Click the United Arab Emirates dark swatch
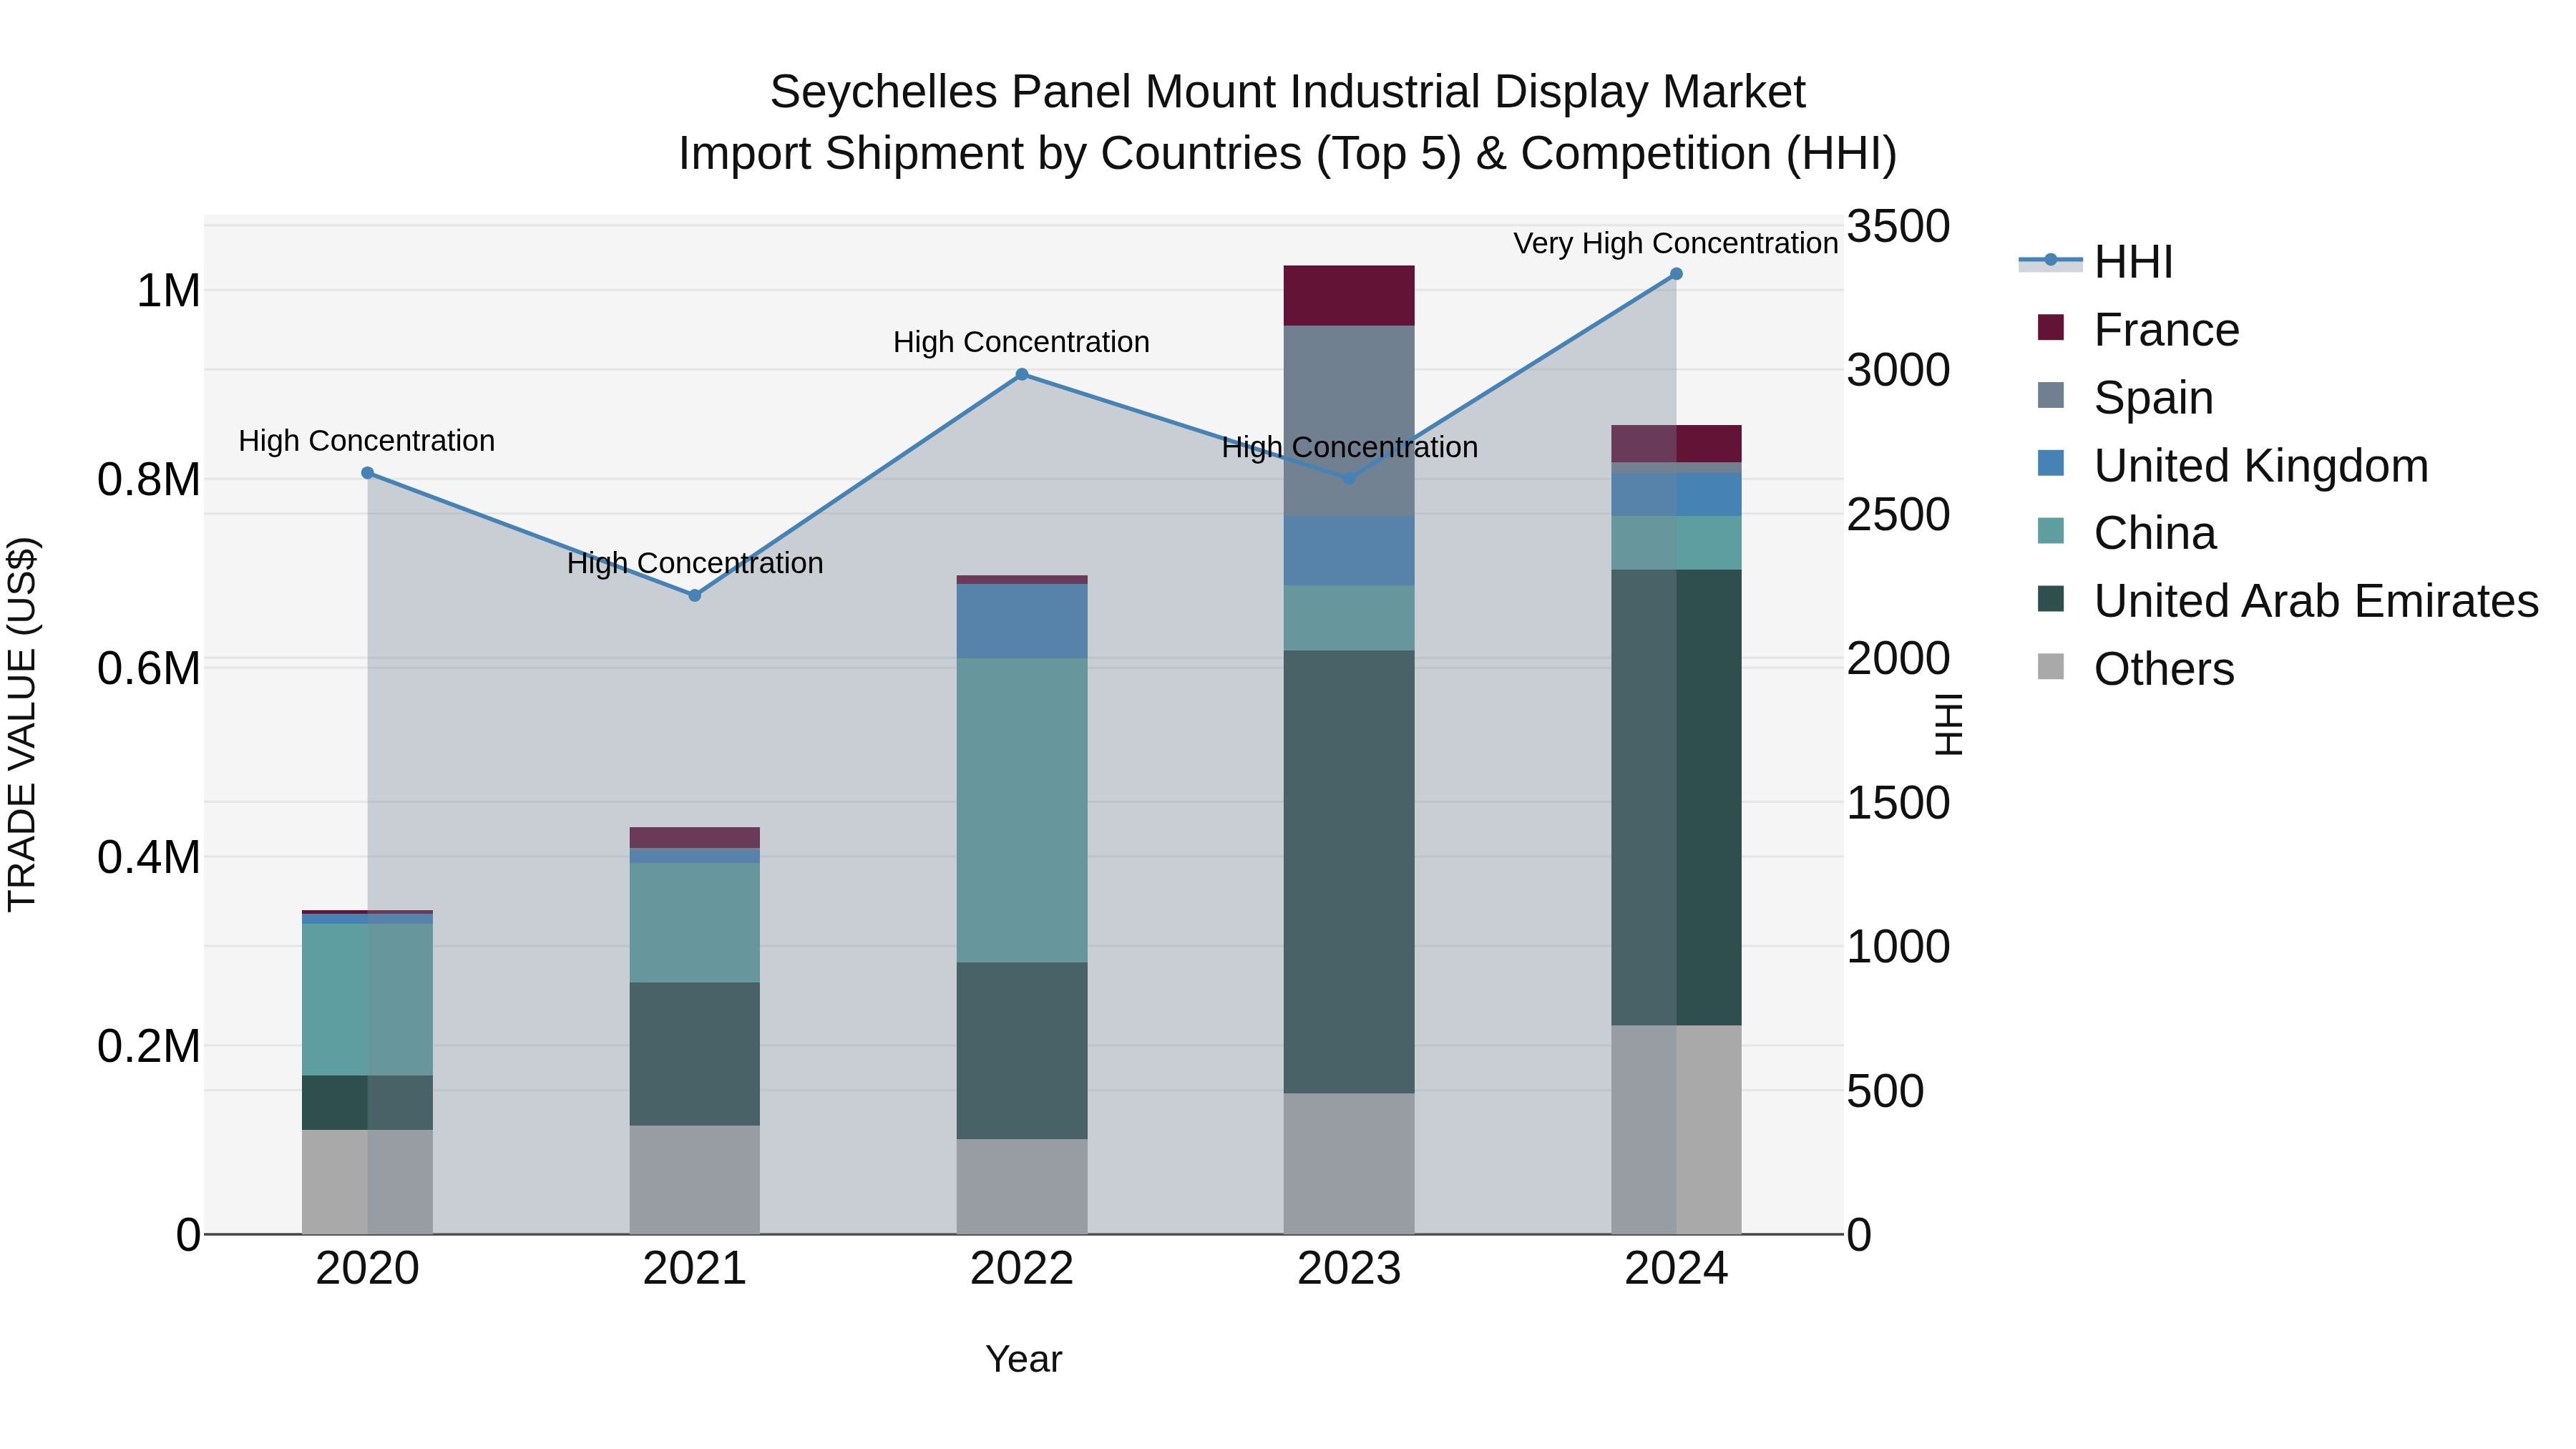The height and width of the screenshot is (1449, 2576). (2050, 598)
